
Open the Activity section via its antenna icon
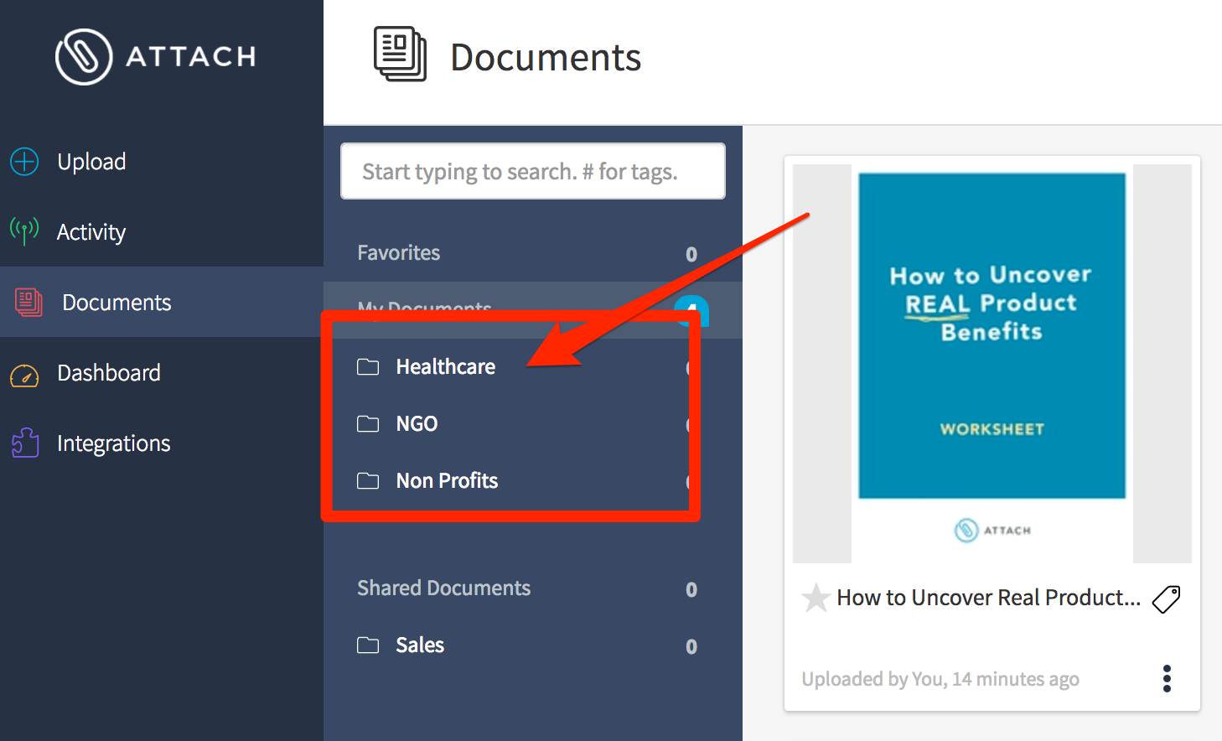23,232
